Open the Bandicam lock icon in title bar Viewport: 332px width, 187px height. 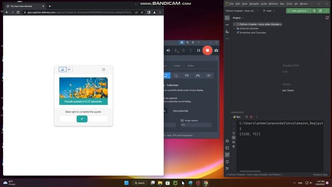[182, 43]
